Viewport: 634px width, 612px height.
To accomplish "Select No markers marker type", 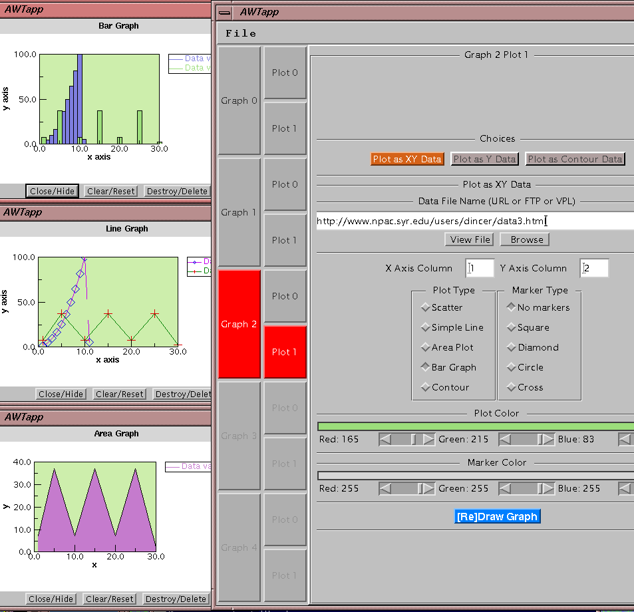I will point(538,307).
